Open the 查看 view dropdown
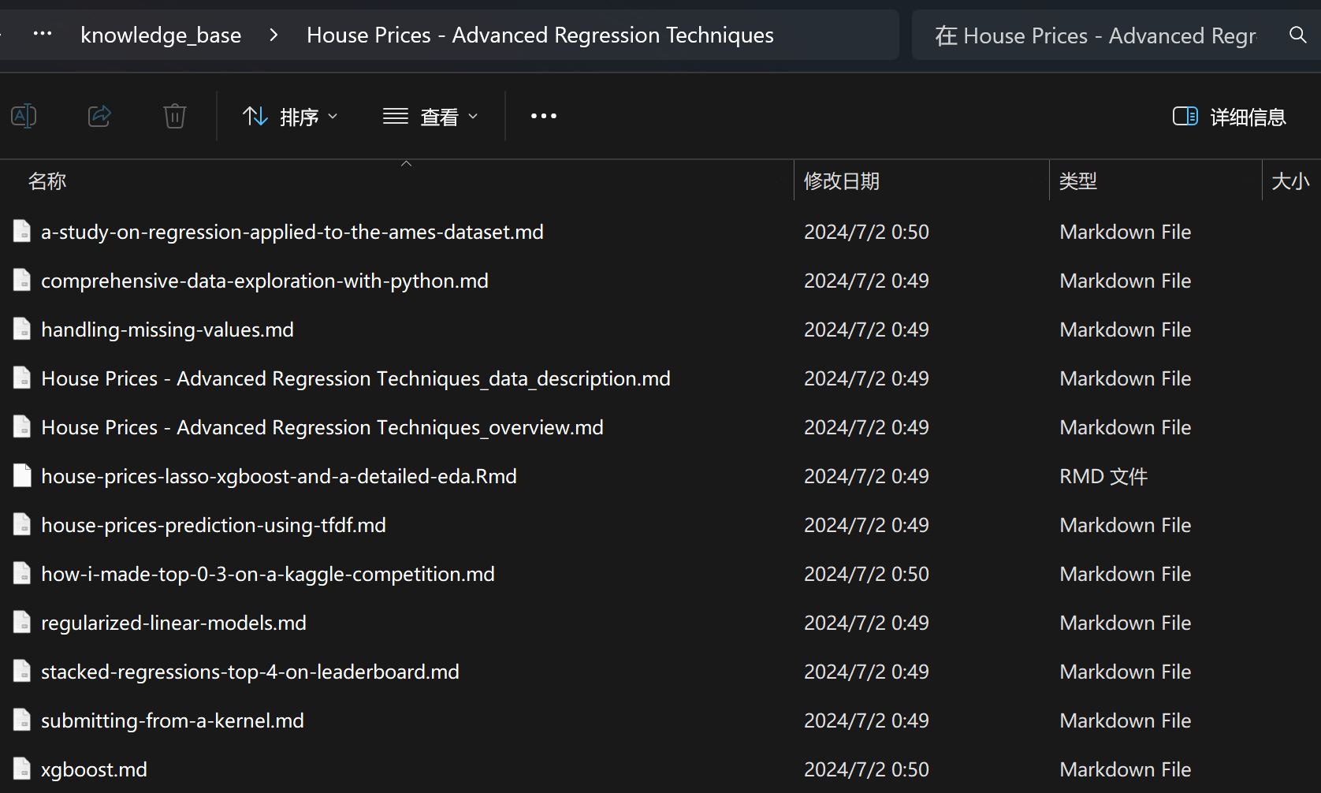This screenshot has width=1321, height=793. click(x=430, y=117)
